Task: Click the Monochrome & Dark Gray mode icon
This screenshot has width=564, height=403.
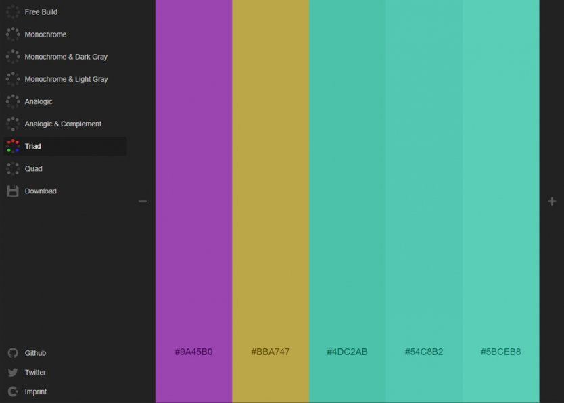Action: 12,57
